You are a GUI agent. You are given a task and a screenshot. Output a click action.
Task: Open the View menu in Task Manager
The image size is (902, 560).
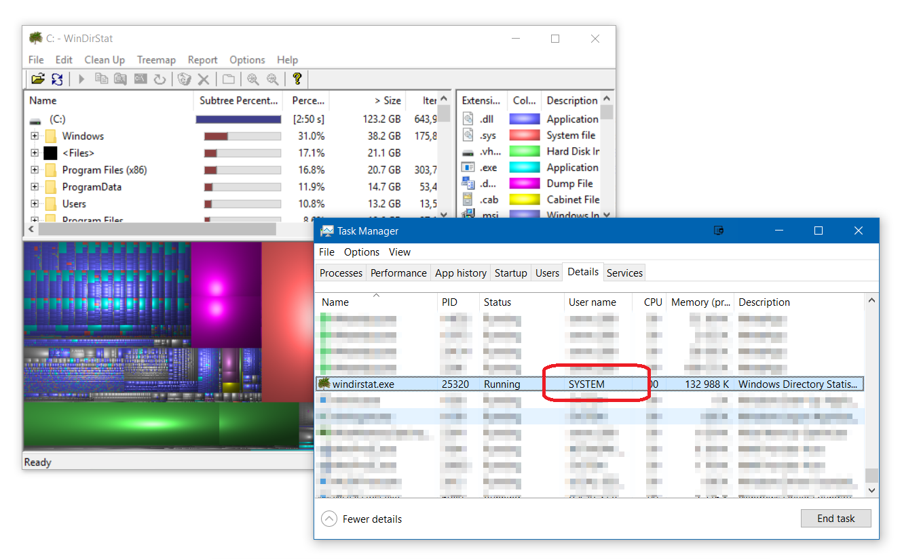click(x=400, y=252)
